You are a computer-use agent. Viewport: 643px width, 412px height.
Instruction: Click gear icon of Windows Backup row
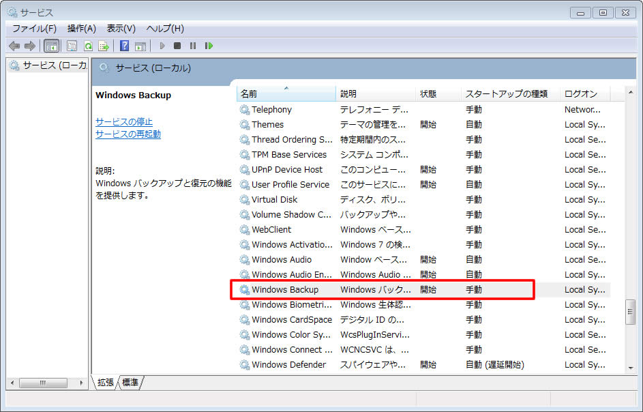click(x=245, y=290)
